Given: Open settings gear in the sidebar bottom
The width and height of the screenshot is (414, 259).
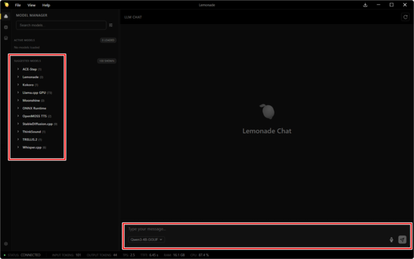Looking at the screenshot, I should [6, 244].
